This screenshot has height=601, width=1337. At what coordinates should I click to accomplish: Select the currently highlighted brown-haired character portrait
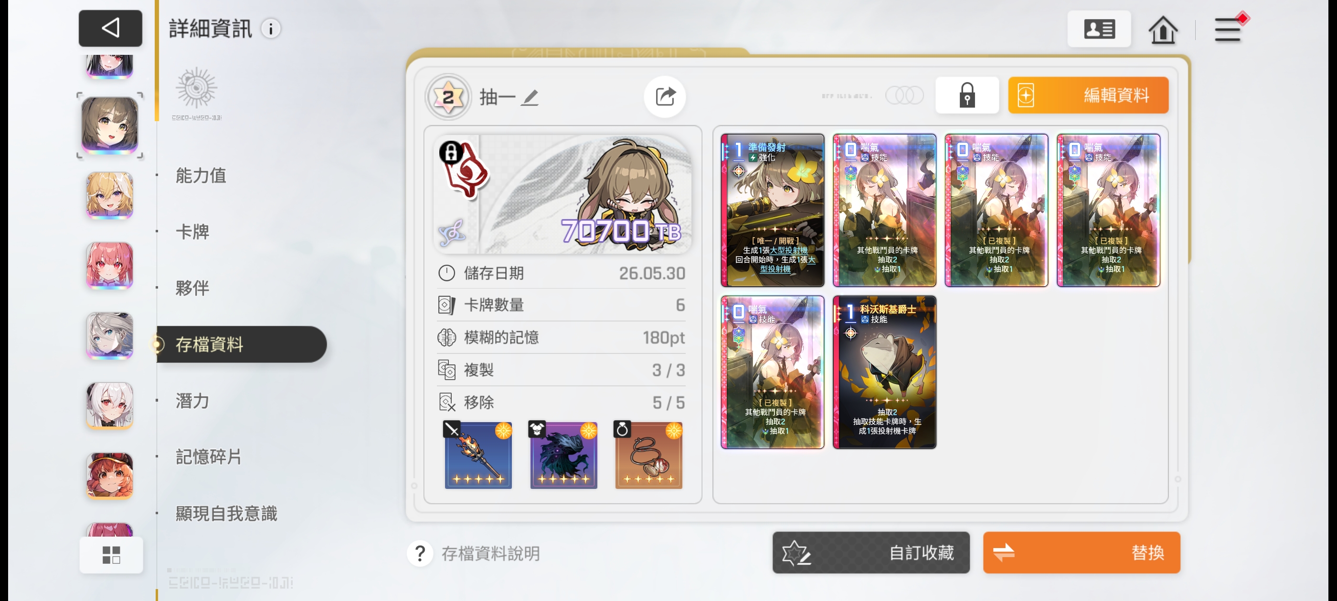109,125
